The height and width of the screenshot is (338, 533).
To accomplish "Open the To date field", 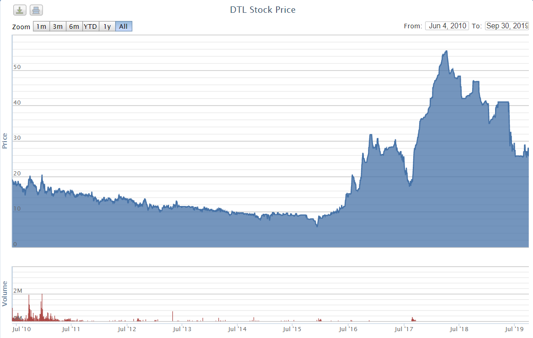I will 506,26.
